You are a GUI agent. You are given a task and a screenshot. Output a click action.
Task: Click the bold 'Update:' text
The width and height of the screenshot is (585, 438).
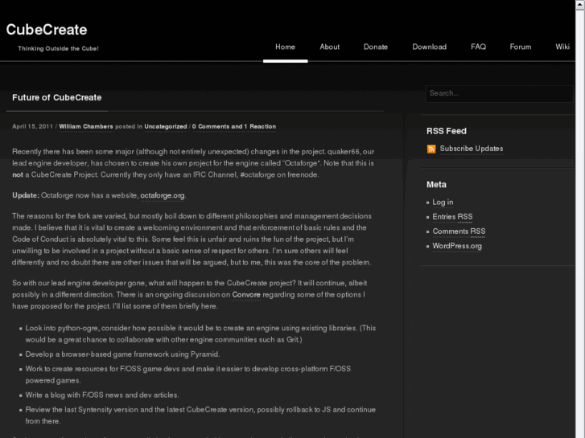pos(26,196)
